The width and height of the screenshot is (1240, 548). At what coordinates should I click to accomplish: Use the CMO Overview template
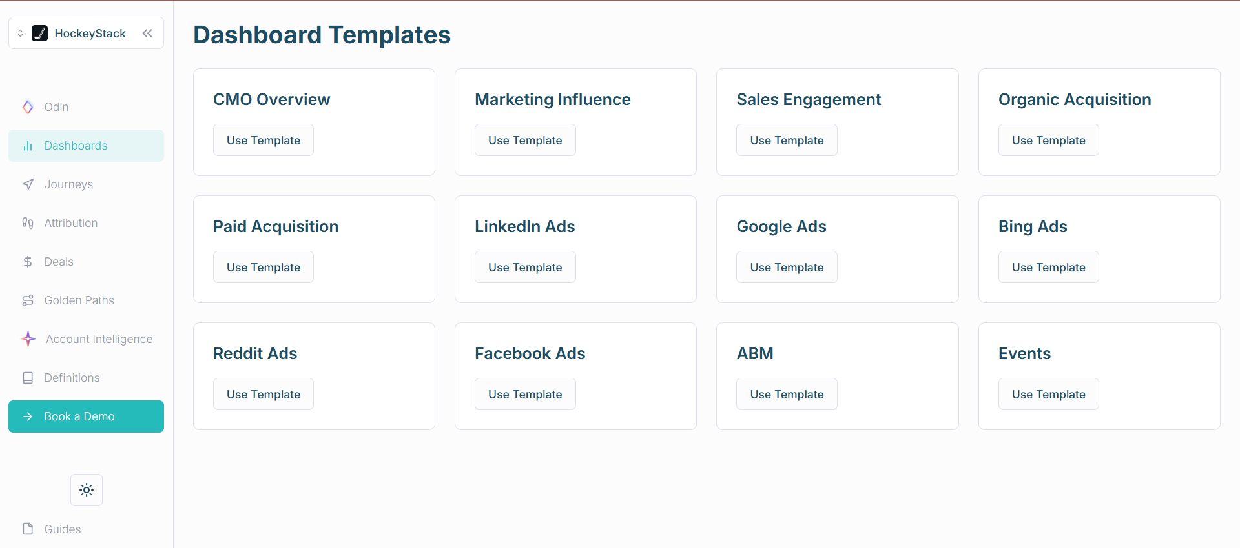(263, 140)
